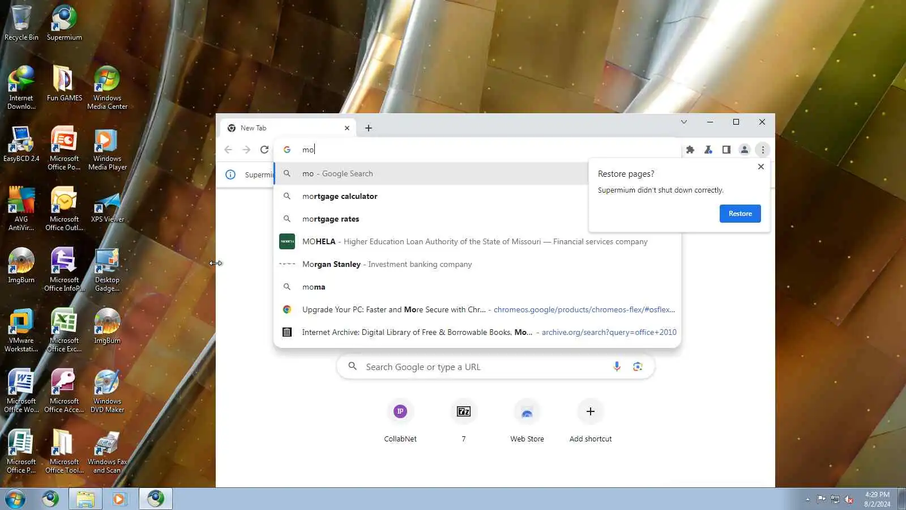Open the profile avatar menu
906x510 pixels.
point(745,150)
